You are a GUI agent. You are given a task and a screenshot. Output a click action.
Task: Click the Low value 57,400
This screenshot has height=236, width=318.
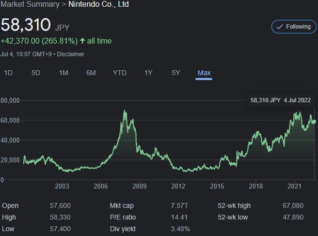60,229
